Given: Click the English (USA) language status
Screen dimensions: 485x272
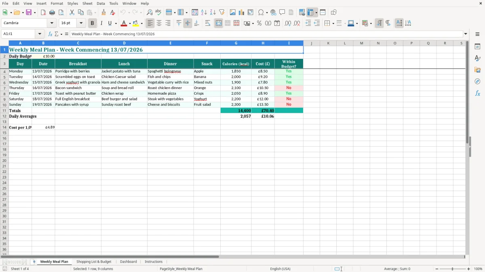Looking at the screenshot, I should pyautogui.click(x=280, y=269).
